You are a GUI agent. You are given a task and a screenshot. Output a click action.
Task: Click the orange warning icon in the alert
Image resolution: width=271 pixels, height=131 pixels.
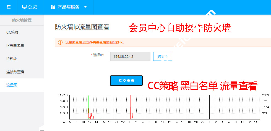(x=60, y=42)
